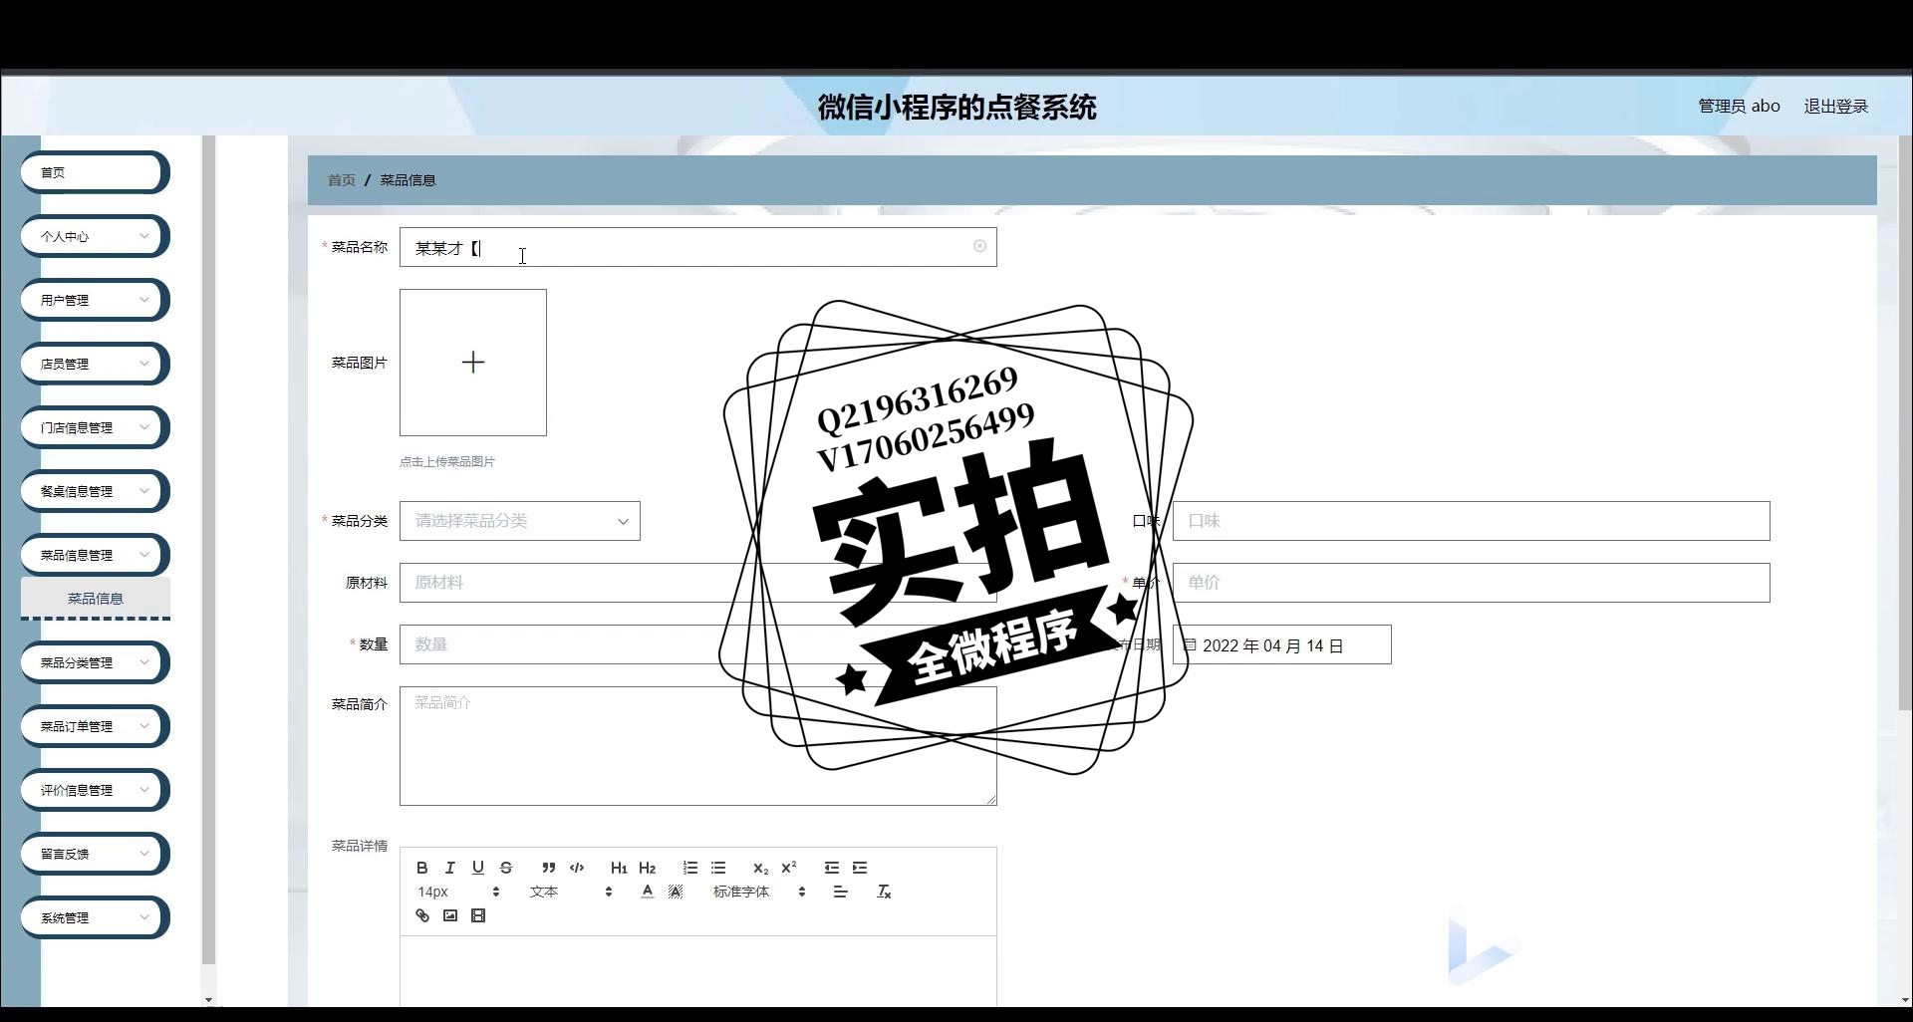Open the 请选择菜品分类 dropdown

(x=520, y=521)
